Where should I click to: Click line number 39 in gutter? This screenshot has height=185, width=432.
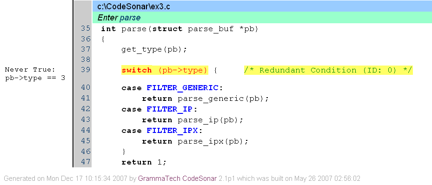[x=86, y=70]
